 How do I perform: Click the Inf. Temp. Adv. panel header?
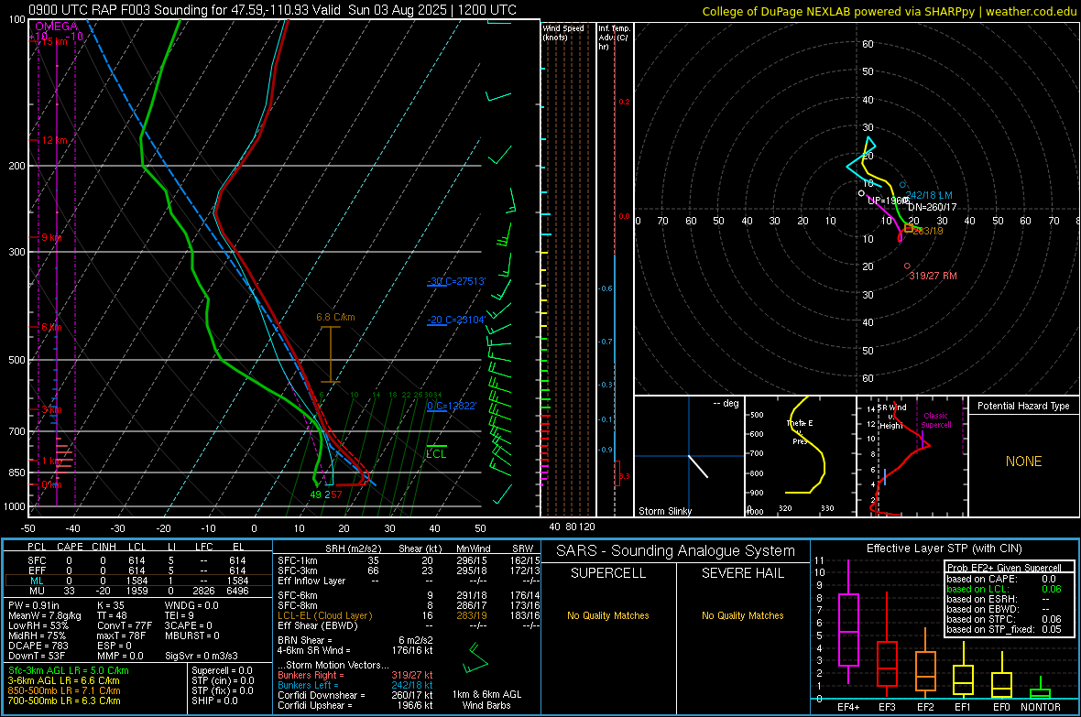pyautogui.click(x=615, y=38)
